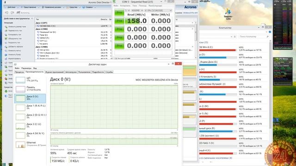Viewport: 296px width, 166px height.
Task: Click the change label icon in Acronis sidebar
Action: 6,51
